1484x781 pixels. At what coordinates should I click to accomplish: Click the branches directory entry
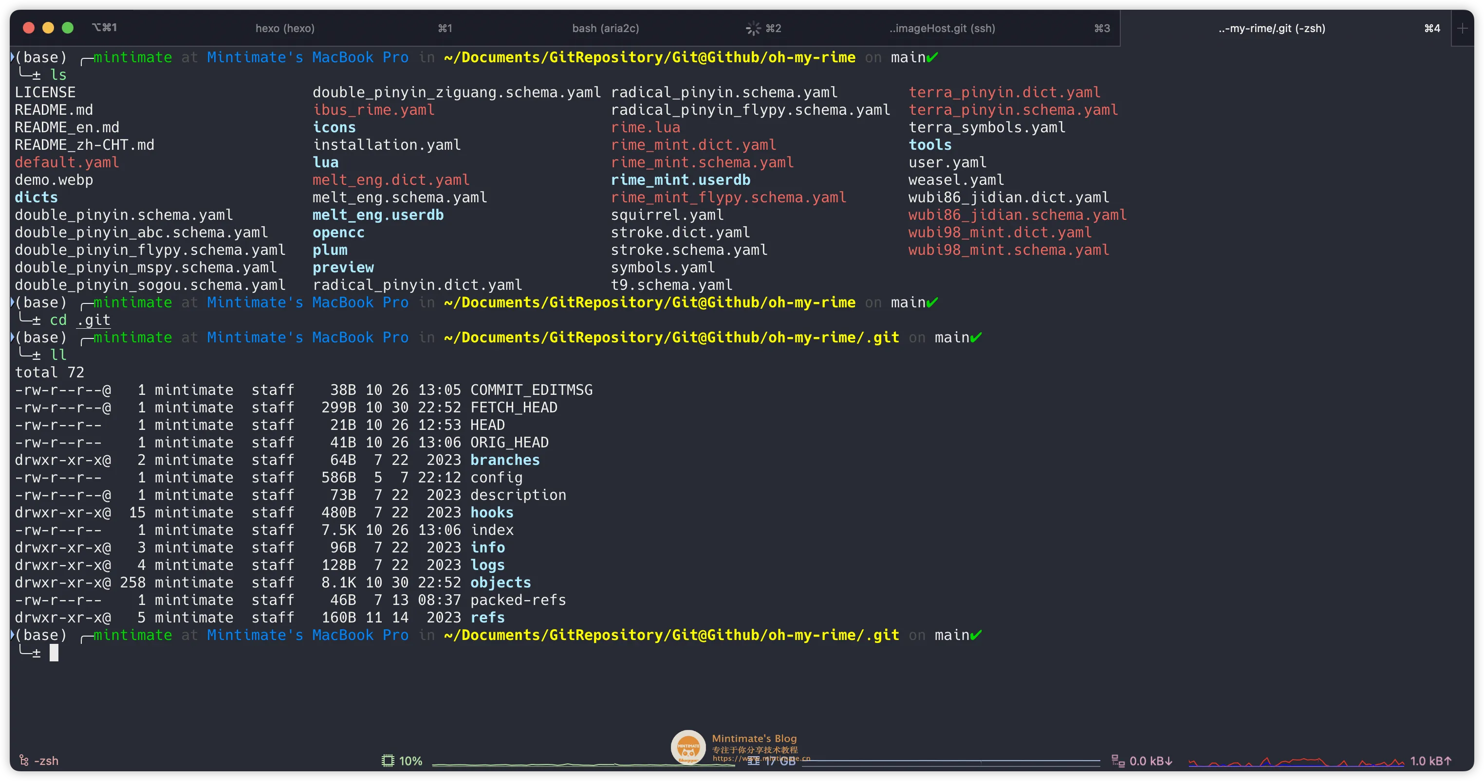(505, 460)
